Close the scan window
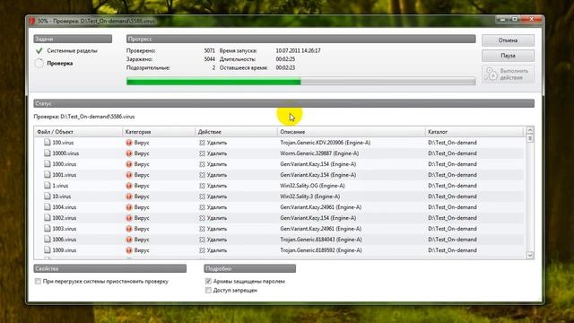This screenshot has width=574, height=323. (532, 19)
